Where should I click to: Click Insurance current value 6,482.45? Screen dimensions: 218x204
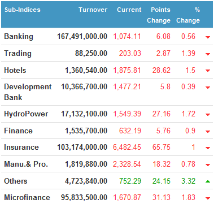pos(127,147)
